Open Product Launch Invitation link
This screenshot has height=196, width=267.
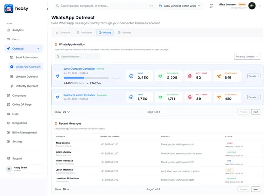pyautogui.click(x=79, y=95)
